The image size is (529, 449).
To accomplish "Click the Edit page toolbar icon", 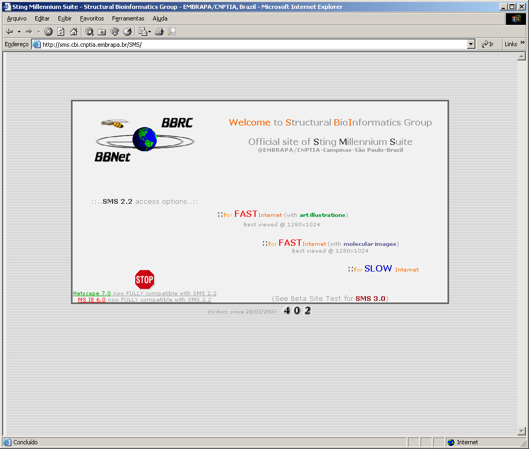I will coord(172,32).
